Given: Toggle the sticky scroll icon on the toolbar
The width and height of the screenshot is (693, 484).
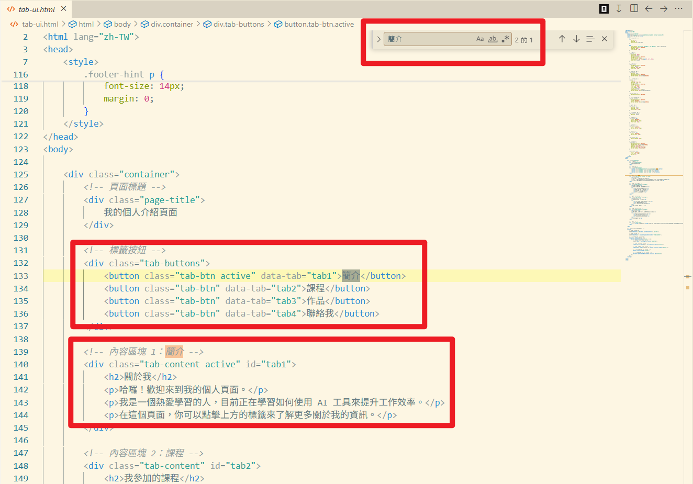Looking at the screenshot, I should 618,9.
